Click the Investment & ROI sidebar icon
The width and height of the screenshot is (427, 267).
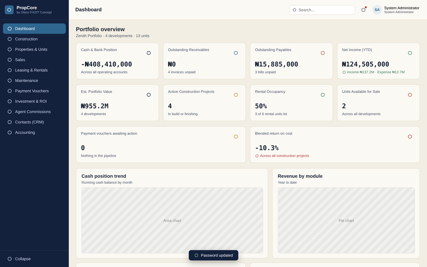10,101
